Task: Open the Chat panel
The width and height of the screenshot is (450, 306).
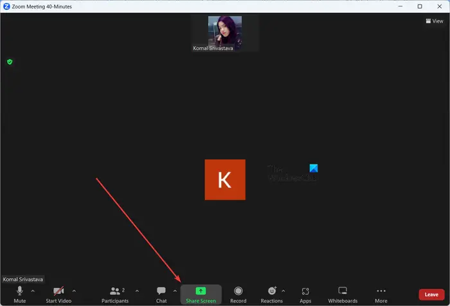Action: (x=161, y=294)
